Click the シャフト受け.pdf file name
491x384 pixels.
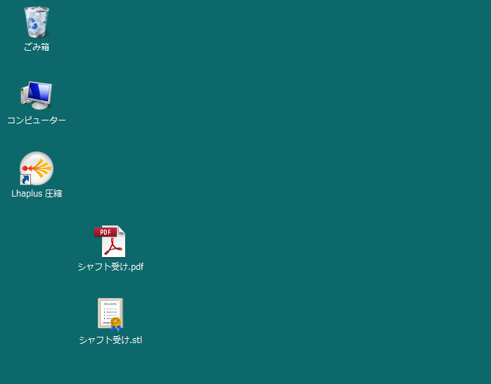pos(110,266)
